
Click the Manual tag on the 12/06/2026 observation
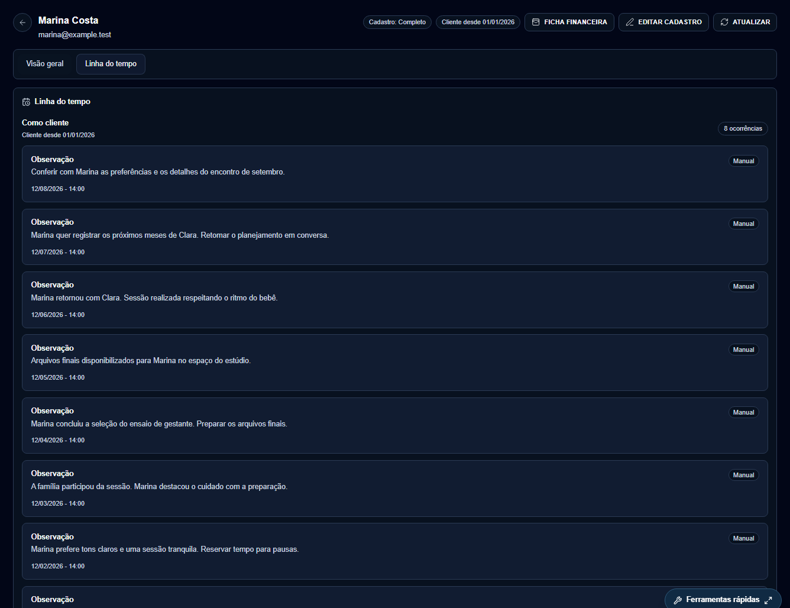point(743,286)
